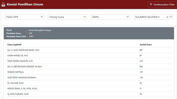The image size is (177, 99).
Task: Click chevron arrow in DAPIL box
Action: click(128, 17)
